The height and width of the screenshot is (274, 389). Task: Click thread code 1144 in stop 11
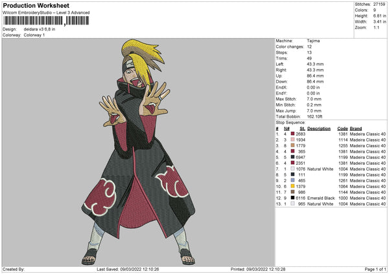[x=343, y=192]
